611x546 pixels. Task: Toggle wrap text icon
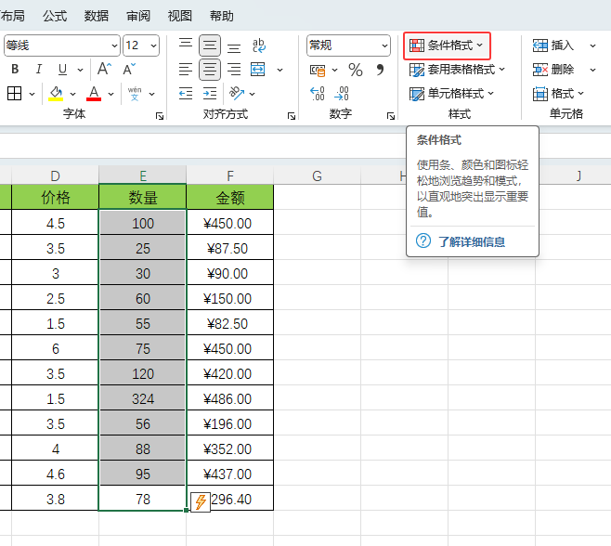pyautogui.click(x=259, y=45)
